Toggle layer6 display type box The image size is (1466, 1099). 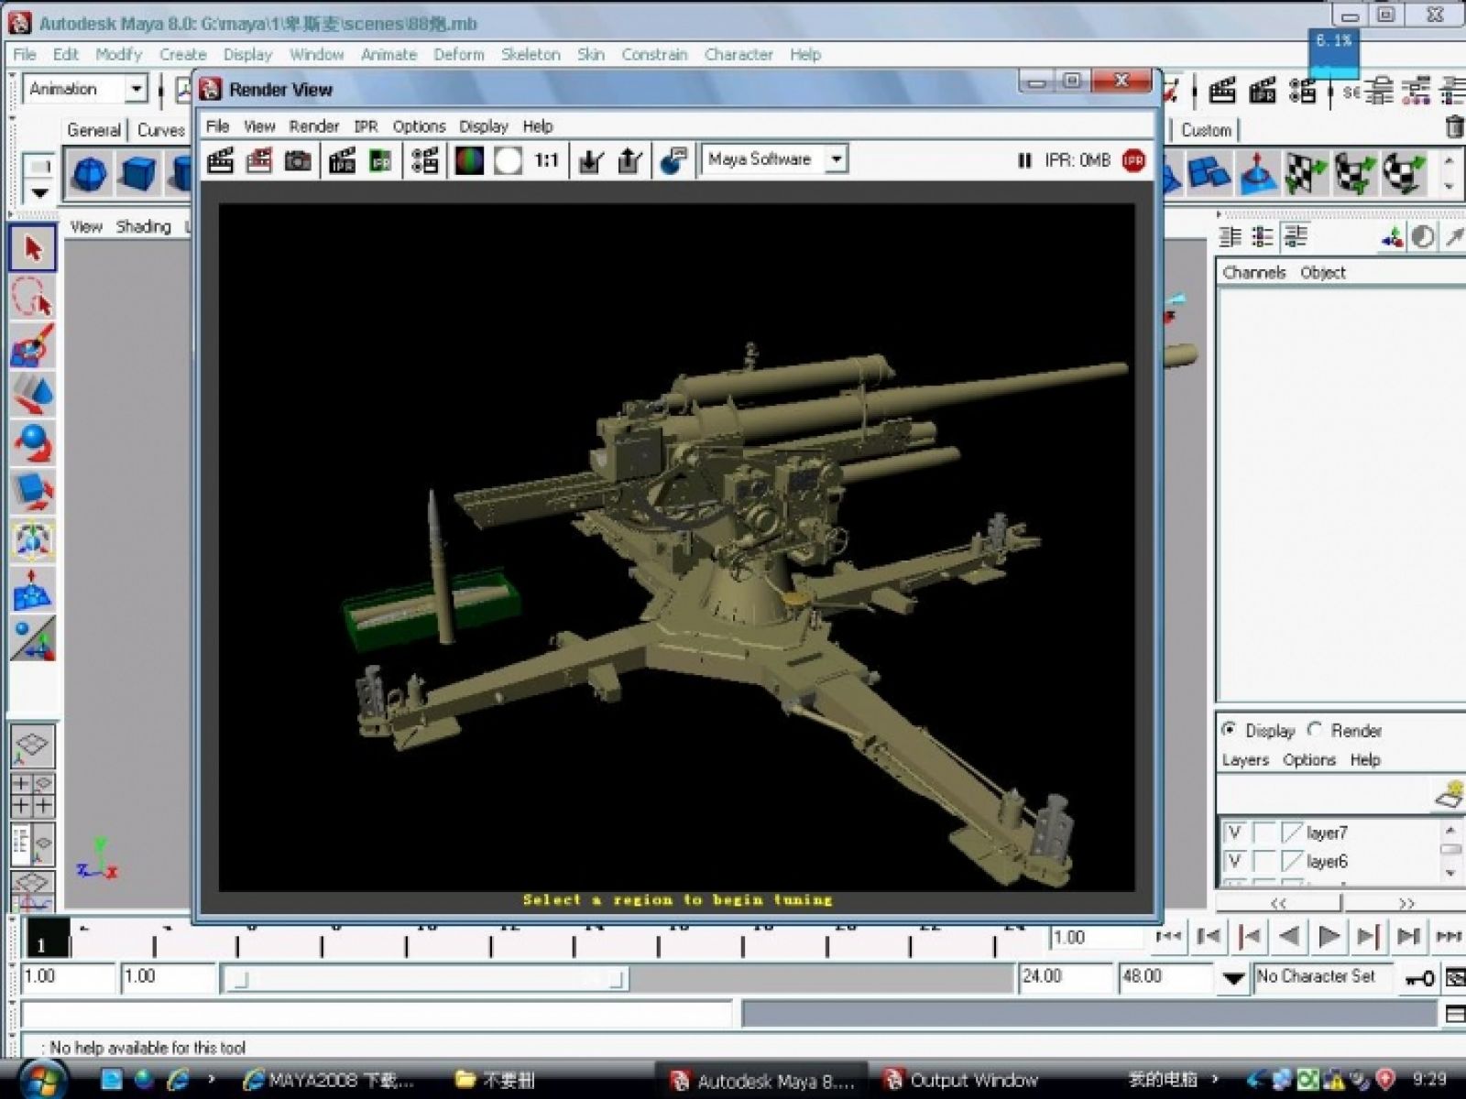(x=1264, y=861)
